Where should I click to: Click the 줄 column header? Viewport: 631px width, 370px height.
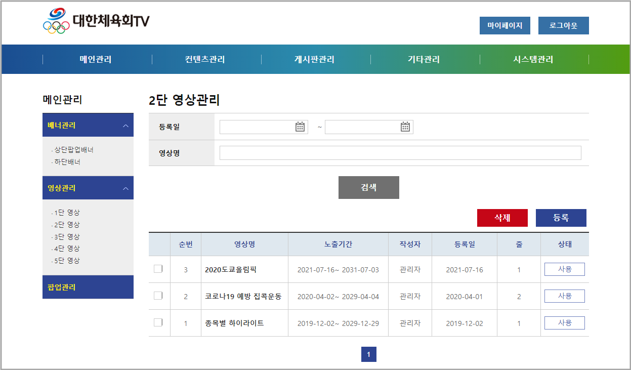(519, 244)
